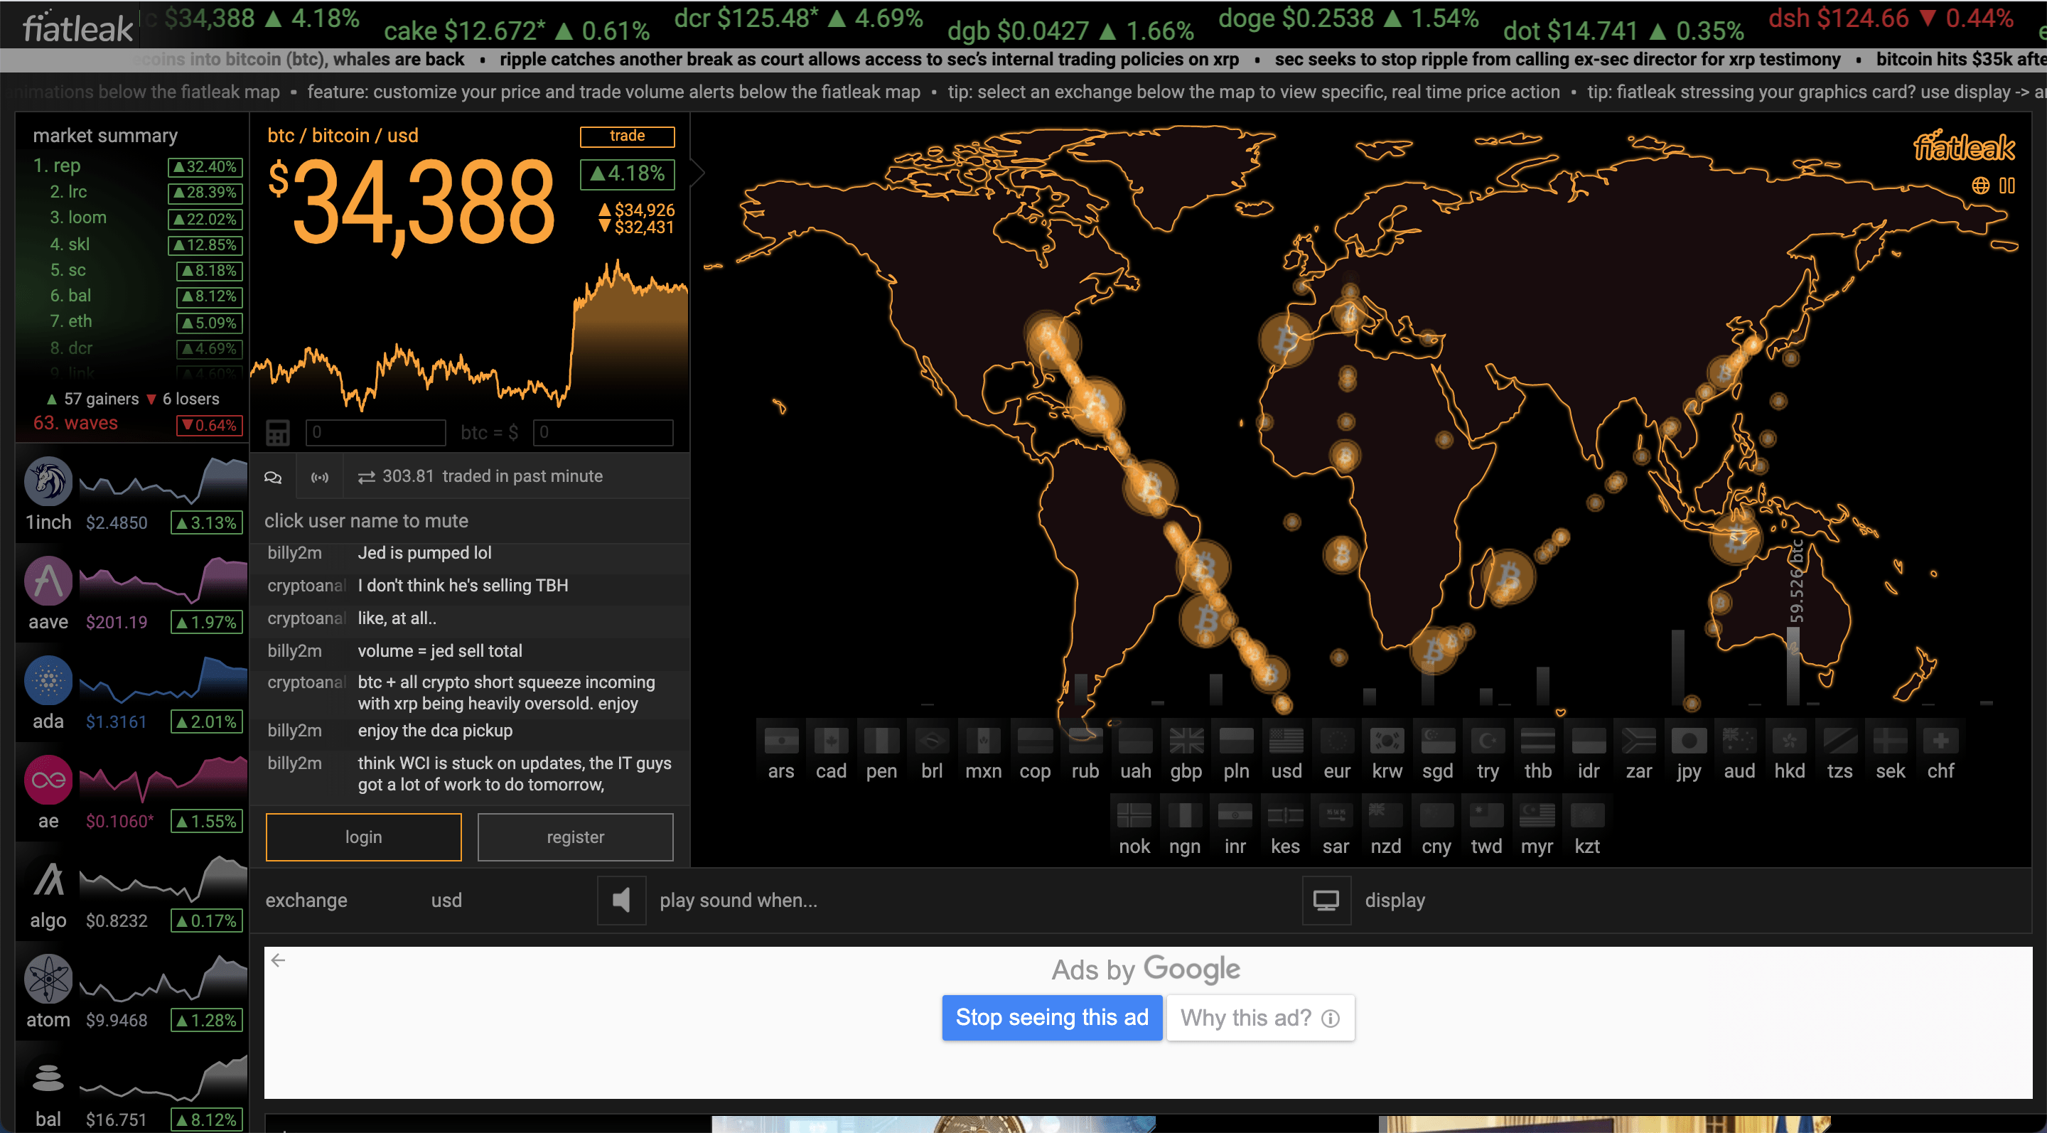This screenshot has width=2047, height=1133.
Task: Click the login button
Action: (x=363, y=837)
